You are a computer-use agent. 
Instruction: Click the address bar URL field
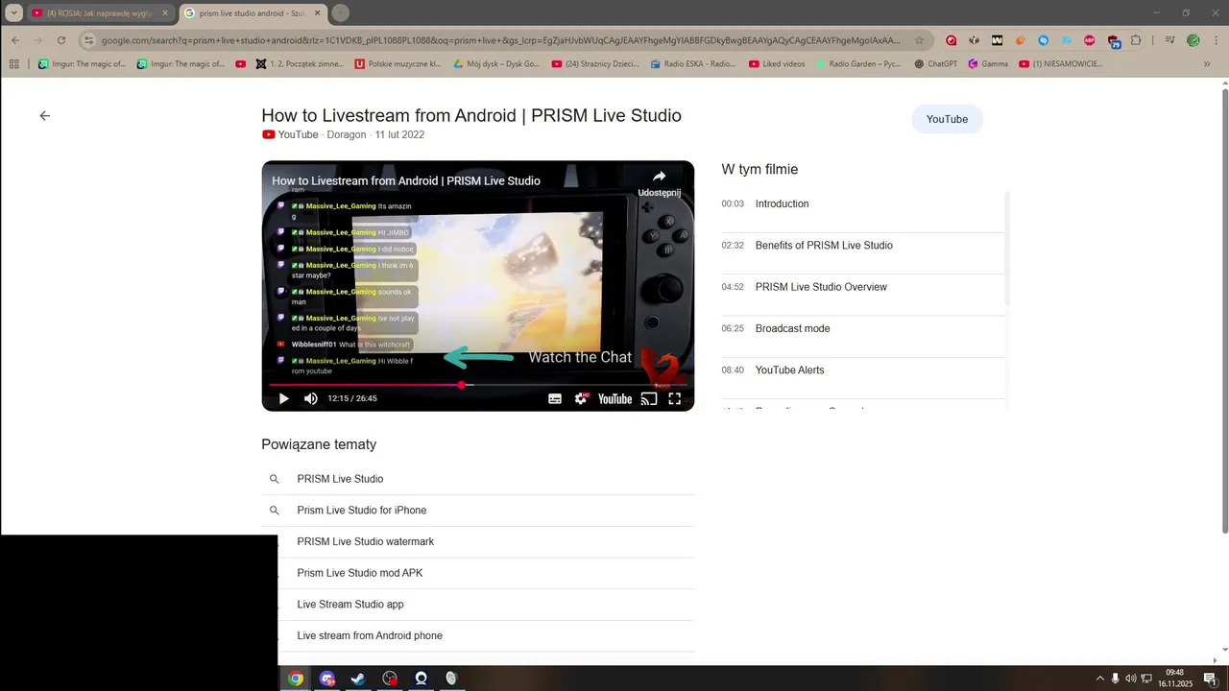[499, 40]
